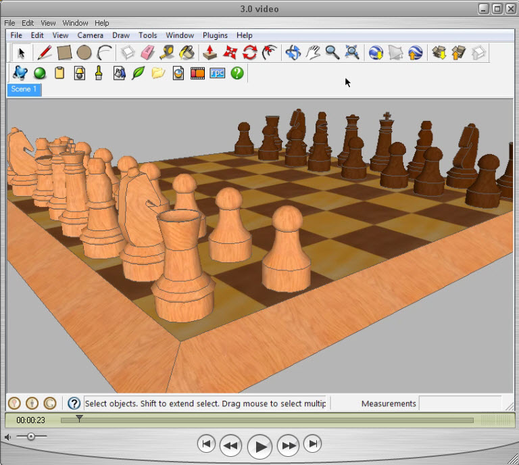
Task: Pick the Rectangle drawing tool
Action: (x=64, y=52)
